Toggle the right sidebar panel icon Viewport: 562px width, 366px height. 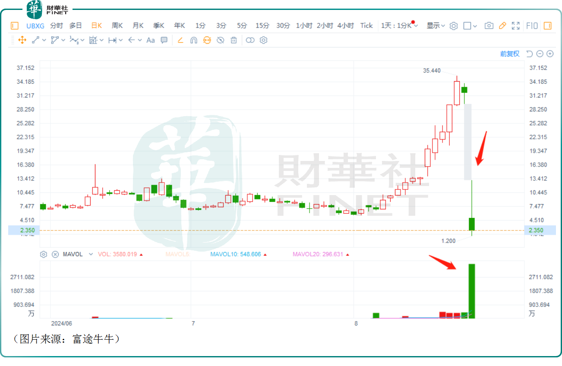point(547,26)
